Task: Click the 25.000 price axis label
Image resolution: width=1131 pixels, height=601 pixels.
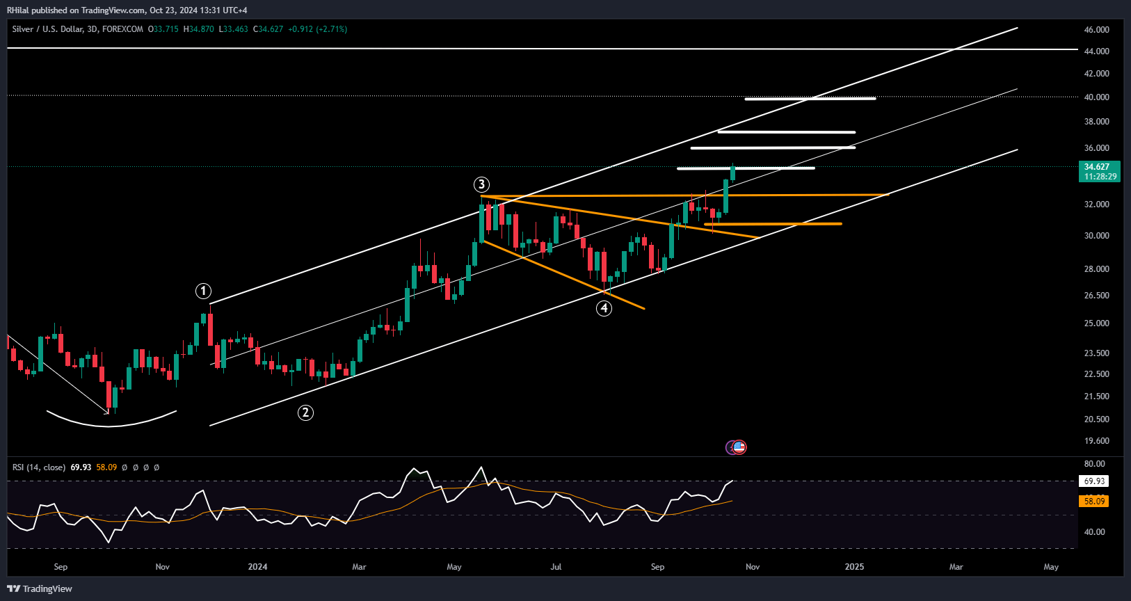Action: click(x=1097, y=323)
